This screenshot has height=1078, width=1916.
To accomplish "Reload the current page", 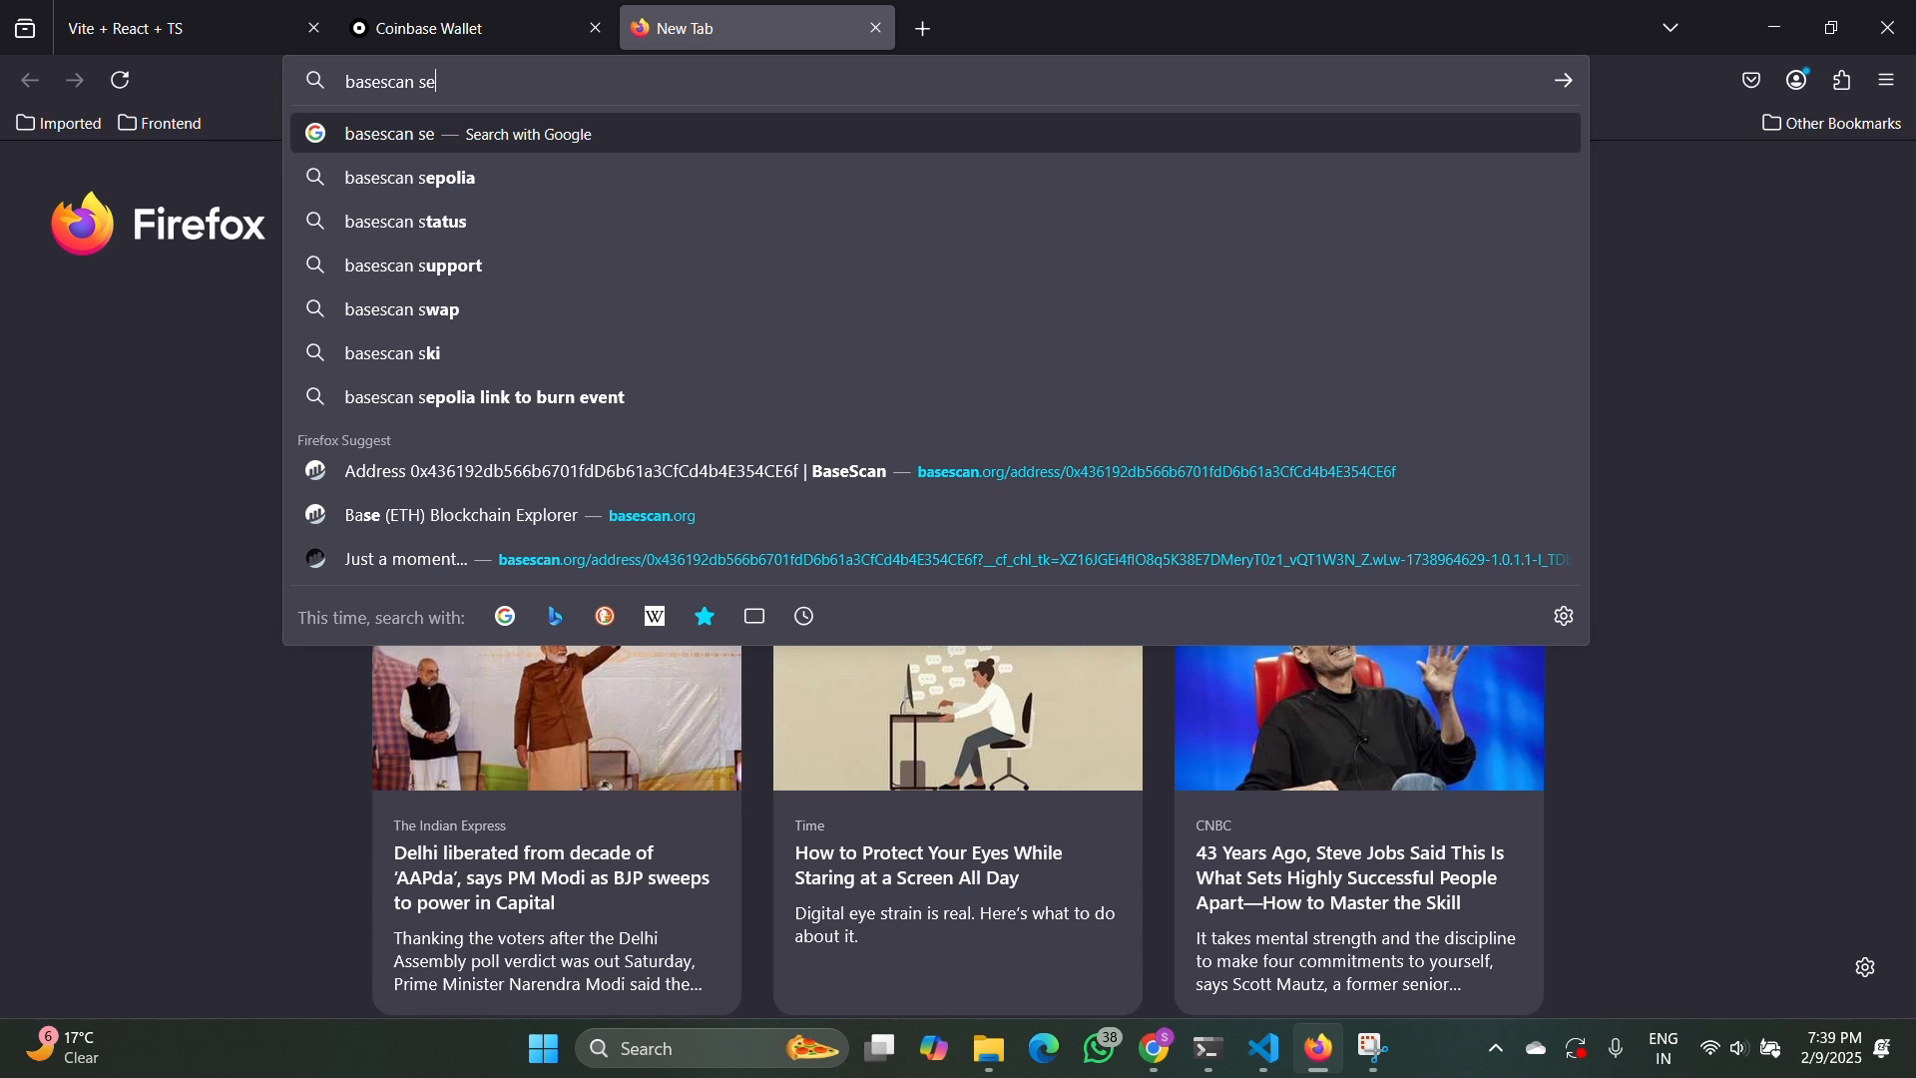I will click(121, 80).
